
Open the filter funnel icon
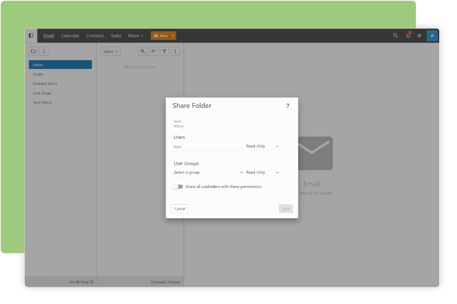coord(165,51)
